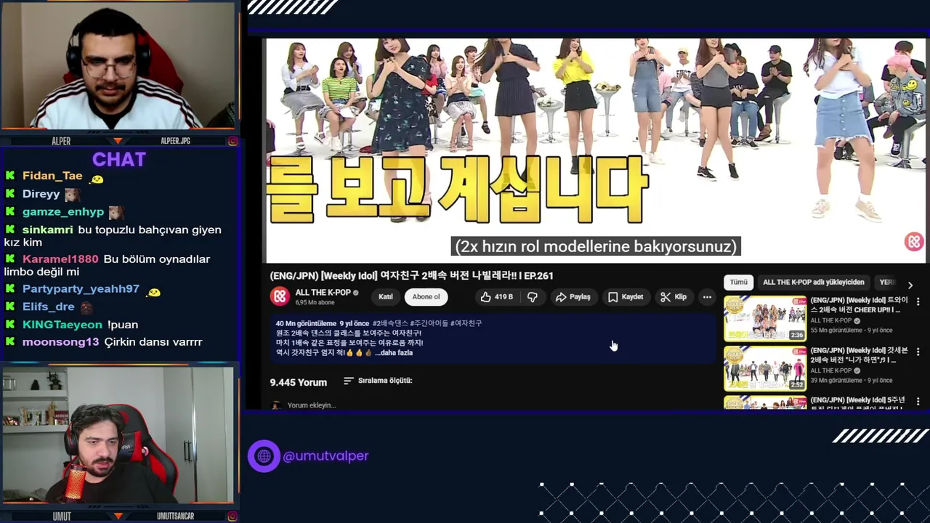Click the @umutvalper handle text

coord(325,456)
